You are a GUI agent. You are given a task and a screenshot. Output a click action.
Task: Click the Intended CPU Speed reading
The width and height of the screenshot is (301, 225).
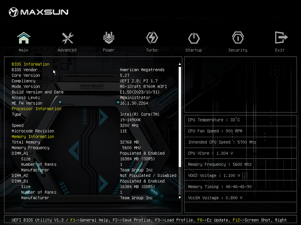pyautogui.click(x=222, y=142)
